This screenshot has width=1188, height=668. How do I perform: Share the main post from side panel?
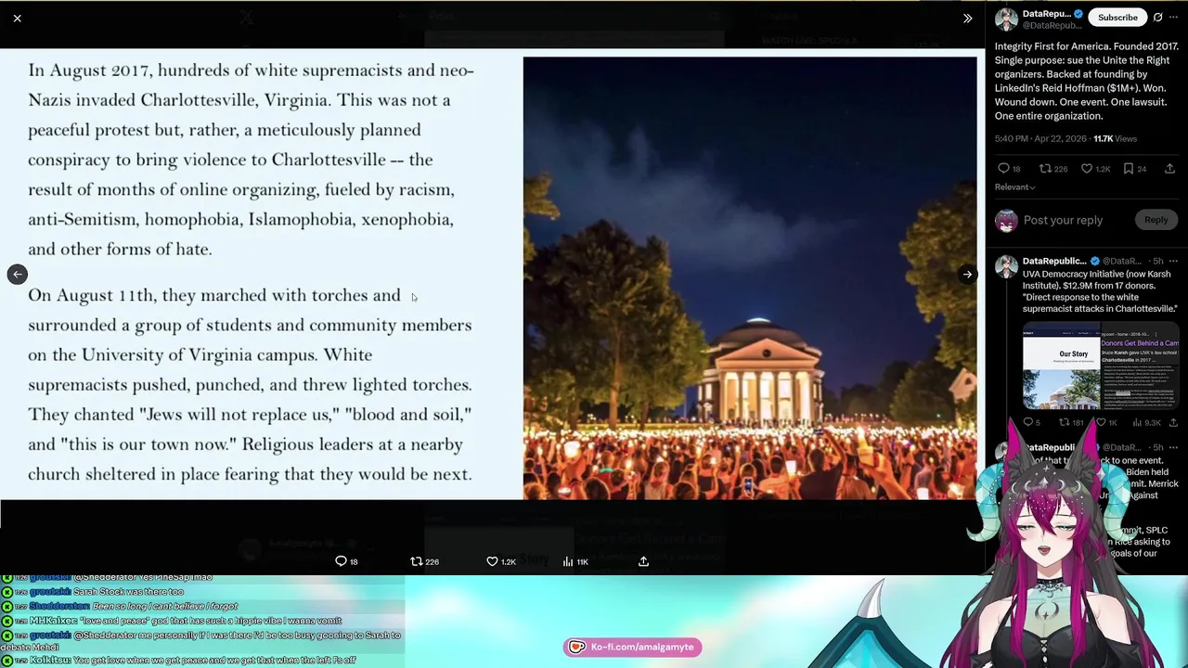click(1169, 169)
